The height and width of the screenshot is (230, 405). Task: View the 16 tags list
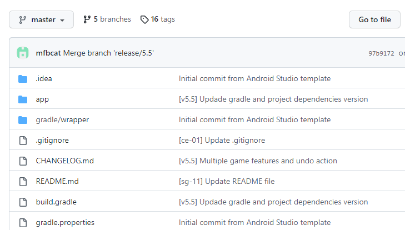(x=158, y=19)
